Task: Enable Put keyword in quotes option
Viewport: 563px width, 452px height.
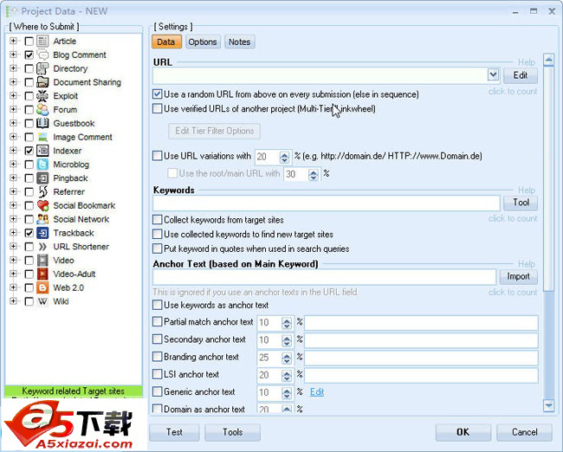Action: coord(158,249)
